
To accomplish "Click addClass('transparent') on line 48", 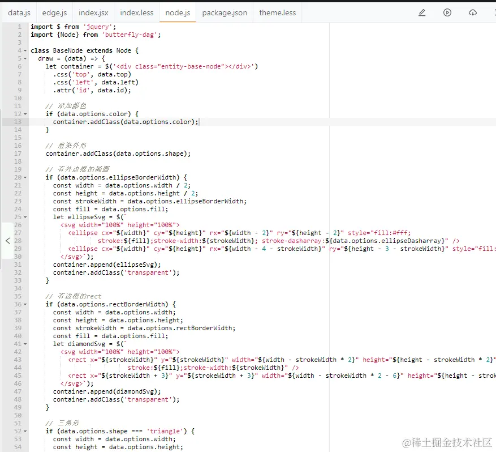I will [116, 399].
